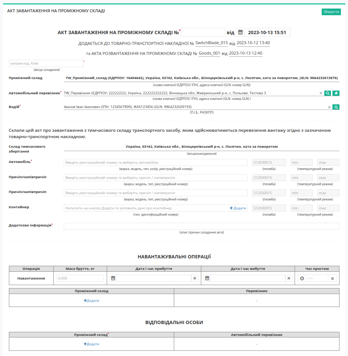The width and height of the screenshot is (348, 356).
Task: Open calendar icon for Дата і час вибуття
Action: coord(207,278)
